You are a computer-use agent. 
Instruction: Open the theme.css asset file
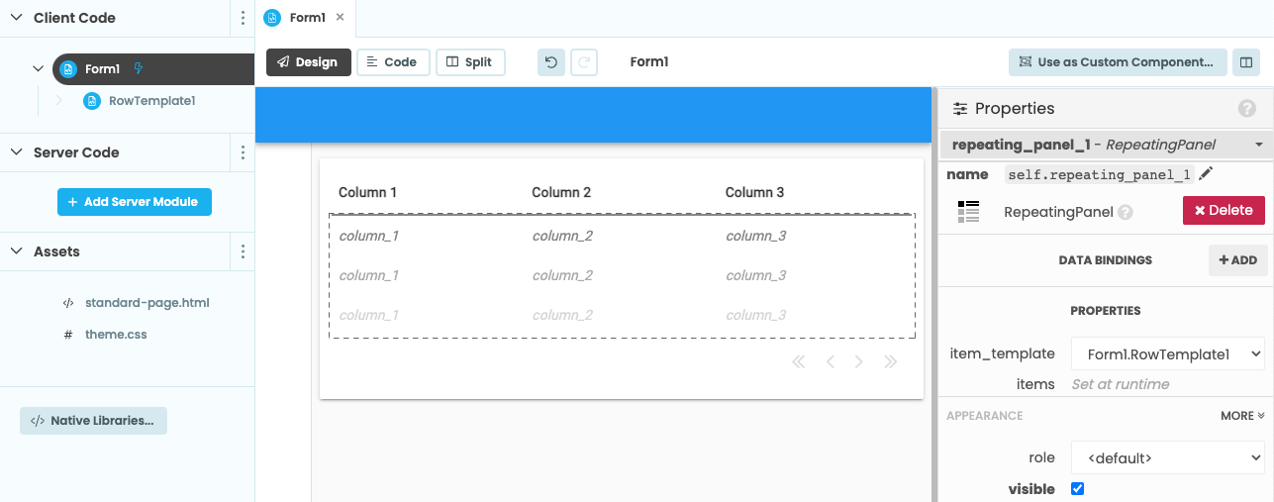click(116, 335)
